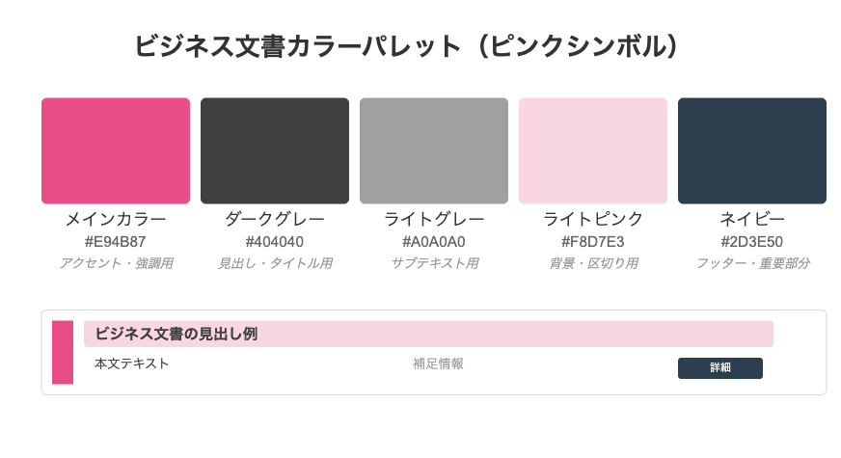Image resolution: width=841 pixels, height=458 pixels.
Task: Select the navy ネイビー swatch
Action: (x=752, y=150)
